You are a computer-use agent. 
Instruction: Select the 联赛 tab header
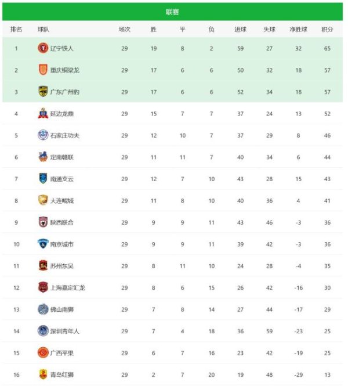tap(172, 12)
